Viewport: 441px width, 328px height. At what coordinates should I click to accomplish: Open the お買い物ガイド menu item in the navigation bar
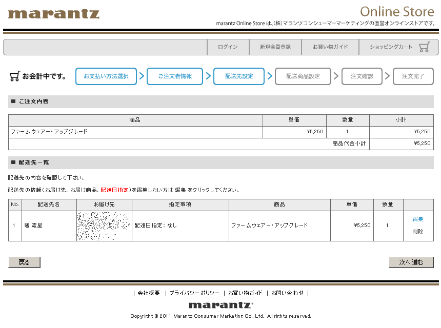[330, 47]
